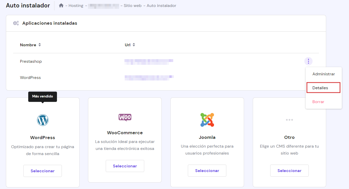Toggle the Nombre column sort order
Image resolution: width=349 pixels, height=189 pixels.
pos(40,44)
